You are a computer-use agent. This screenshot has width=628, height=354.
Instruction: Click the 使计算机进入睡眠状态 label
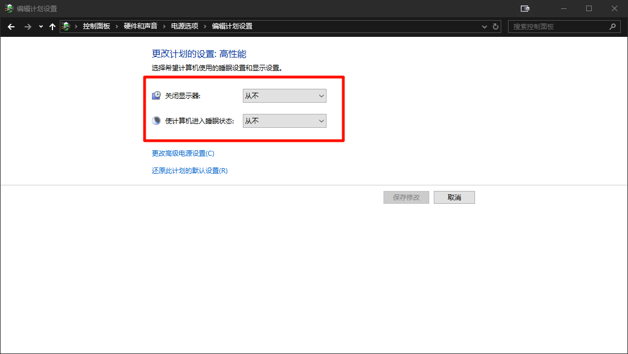pyautogui.click(x=199, y=121)
